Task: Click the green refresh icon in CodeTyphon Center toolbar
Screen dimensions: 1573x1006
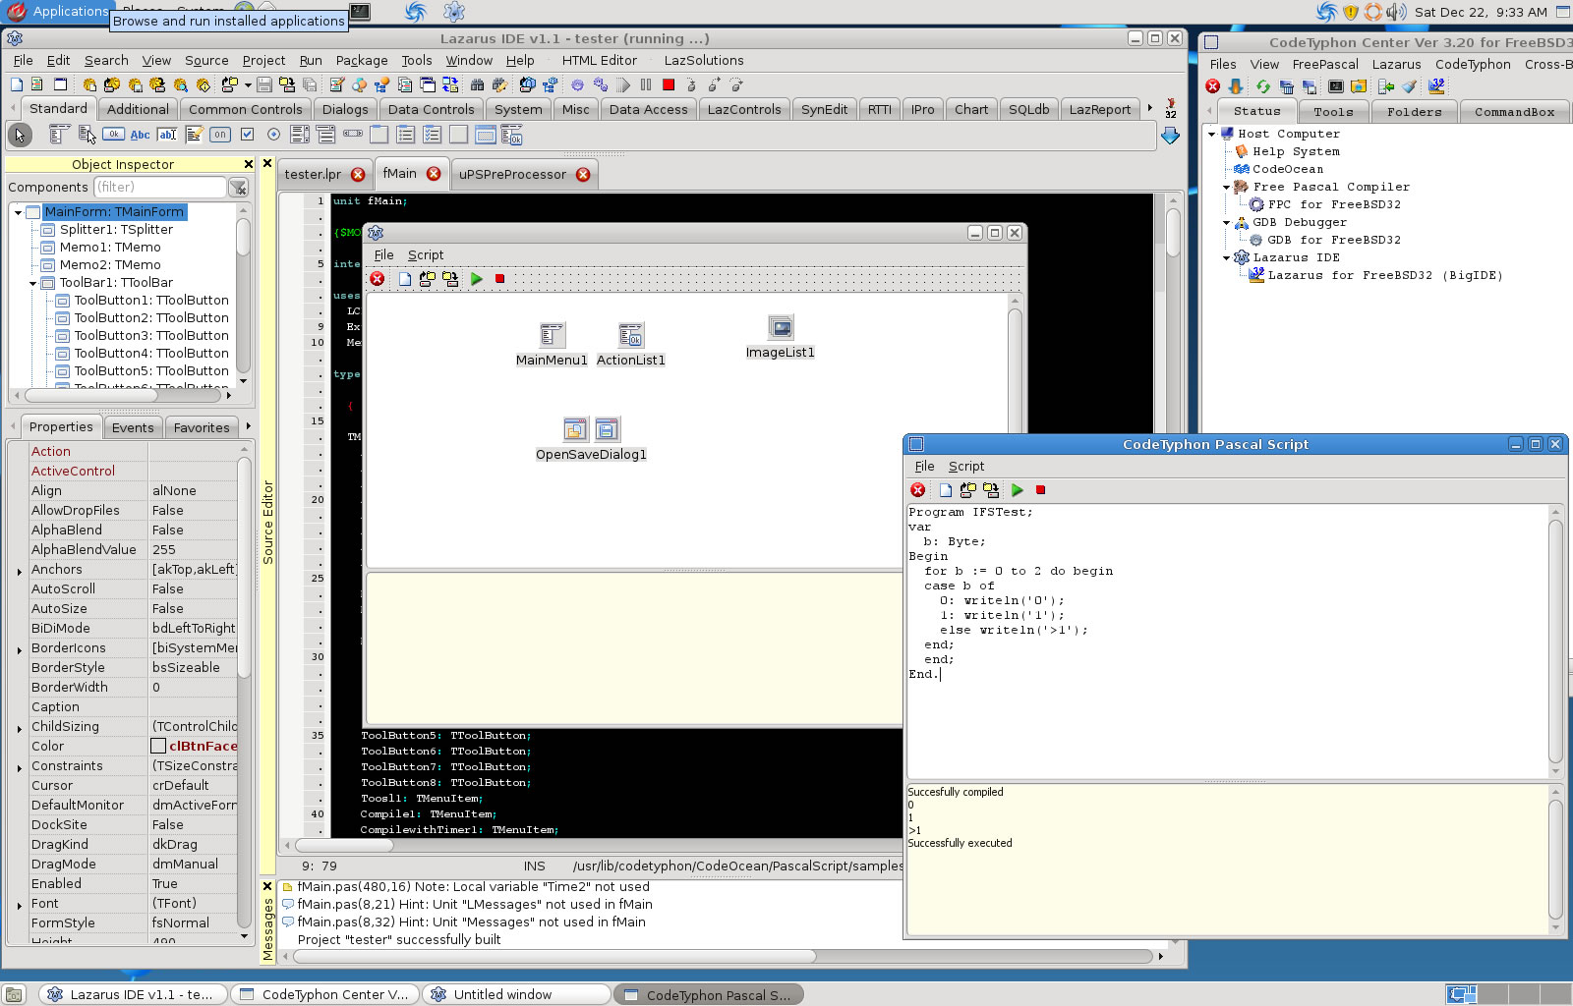Action: pyautogui.click(x=1262, y=86)
